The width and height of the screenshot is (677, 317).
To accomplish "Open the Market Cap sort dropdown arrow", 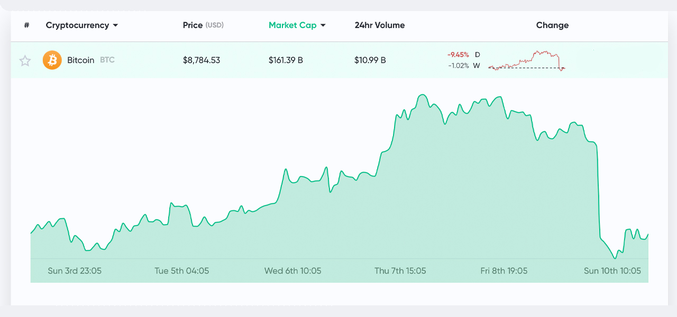I will pos(323,25).
